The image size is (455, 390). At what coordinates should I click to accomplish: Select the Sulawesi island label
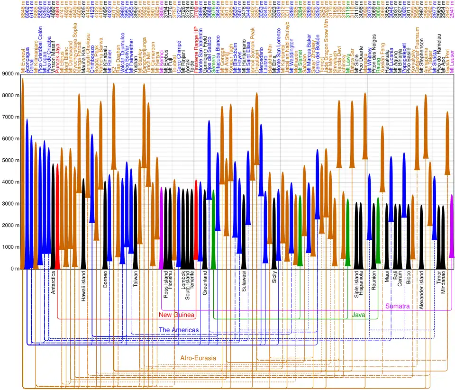click(244, 283)
